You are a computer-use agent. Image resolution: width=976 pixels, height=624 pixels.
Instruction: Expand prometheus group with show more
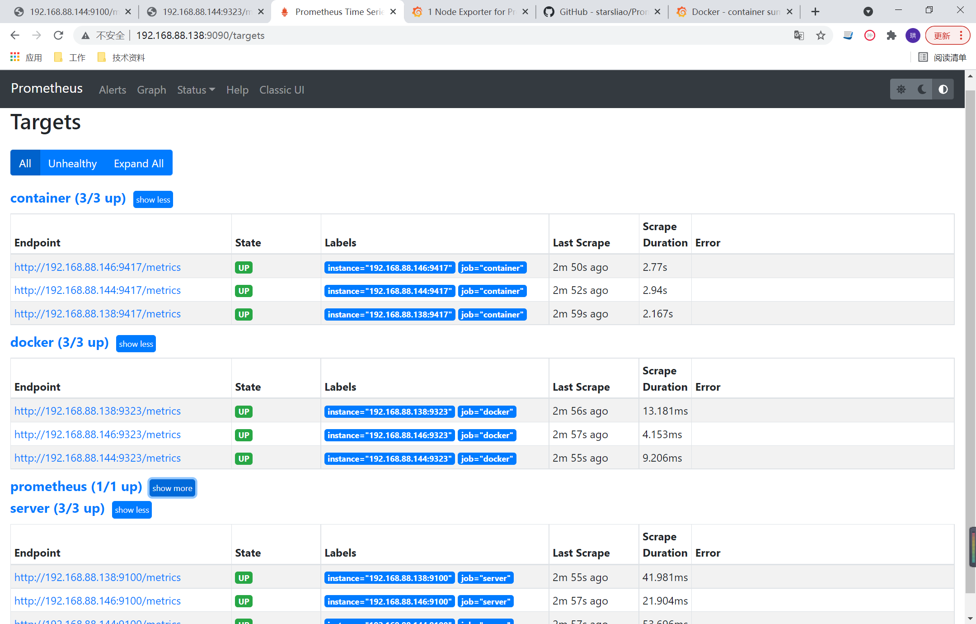point(172,488)
